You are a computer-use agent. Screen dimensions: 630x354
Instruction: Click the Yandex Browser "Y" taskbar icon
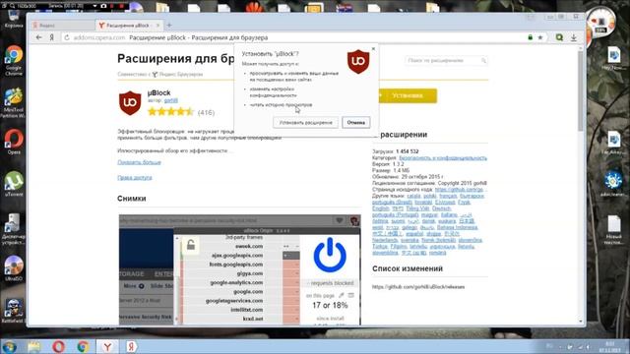[107, 346]
